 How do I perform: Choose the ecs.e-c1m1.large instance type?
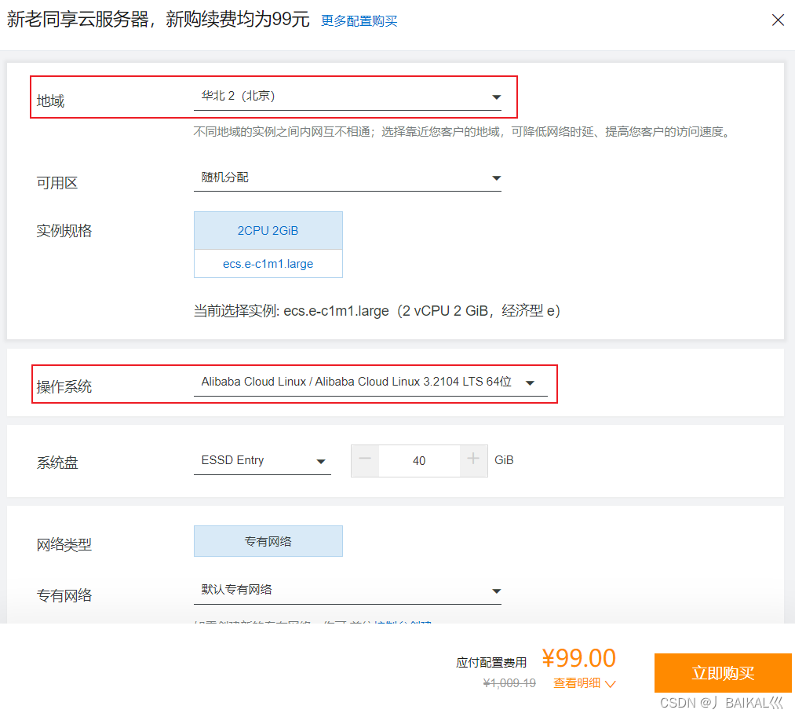tap(268, 264)
